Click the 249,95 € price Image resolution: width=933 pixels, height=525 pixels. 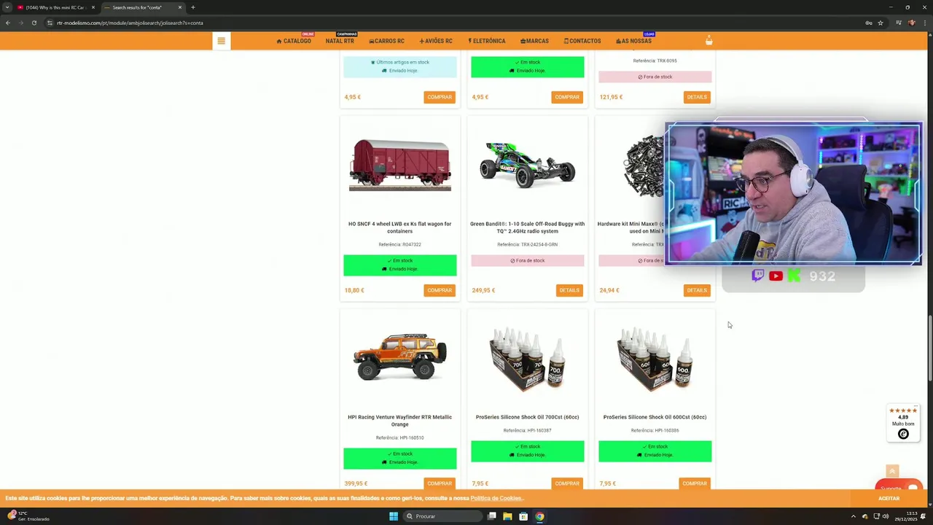click(483, 290)
